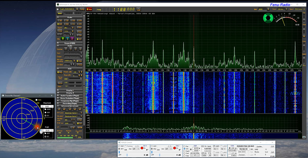Screen dimensions: 308x158
Task: Open the Zoom 192 kHz dropdown
Action: click(x=287, y=9)
